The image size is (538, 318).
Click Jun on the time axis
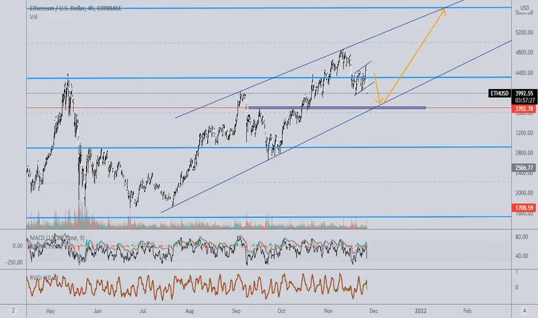[98, 311]
